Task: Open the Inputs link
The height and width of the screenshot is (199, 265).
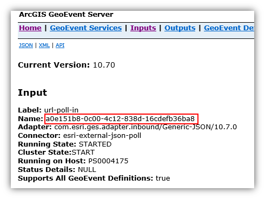Action: pos(143,28)
